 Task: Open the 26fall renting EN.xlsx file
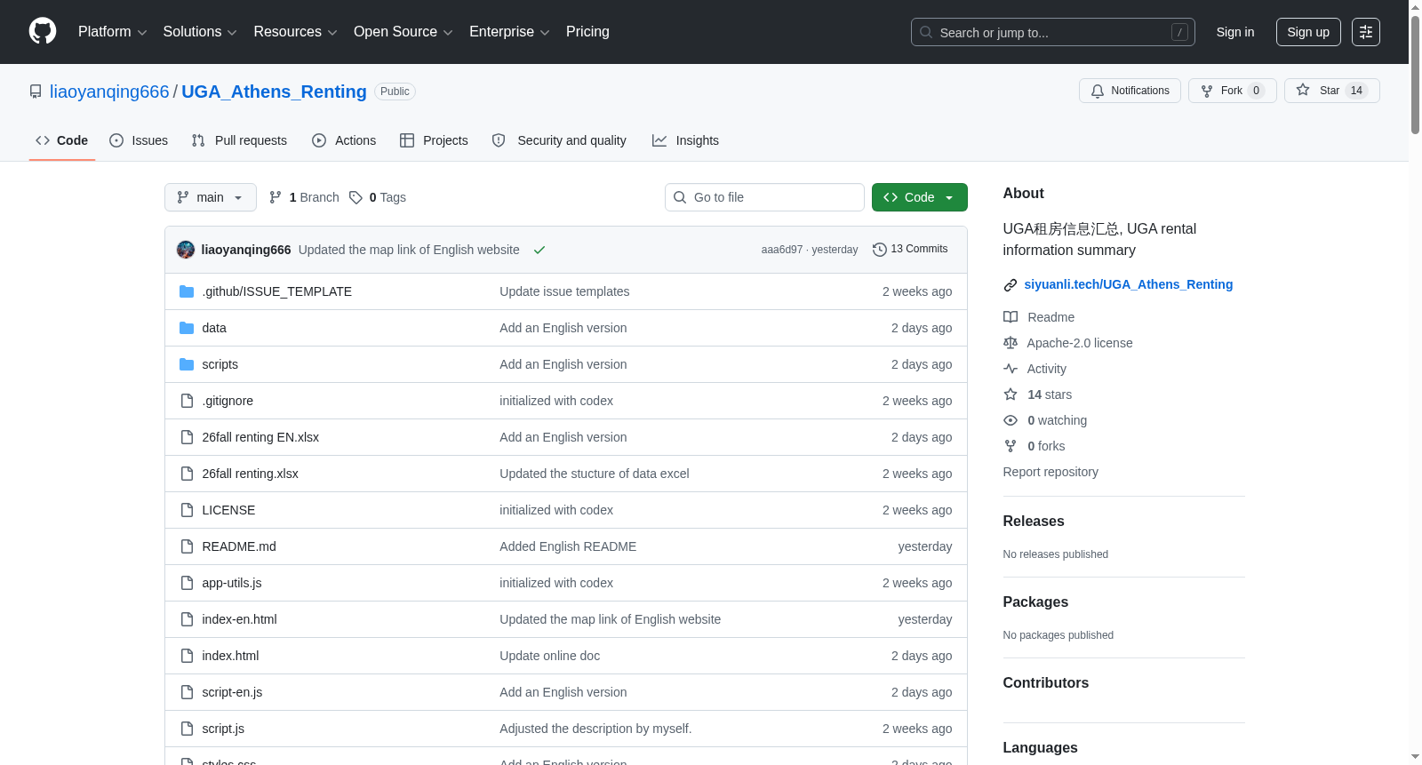[x=260, y=437]
